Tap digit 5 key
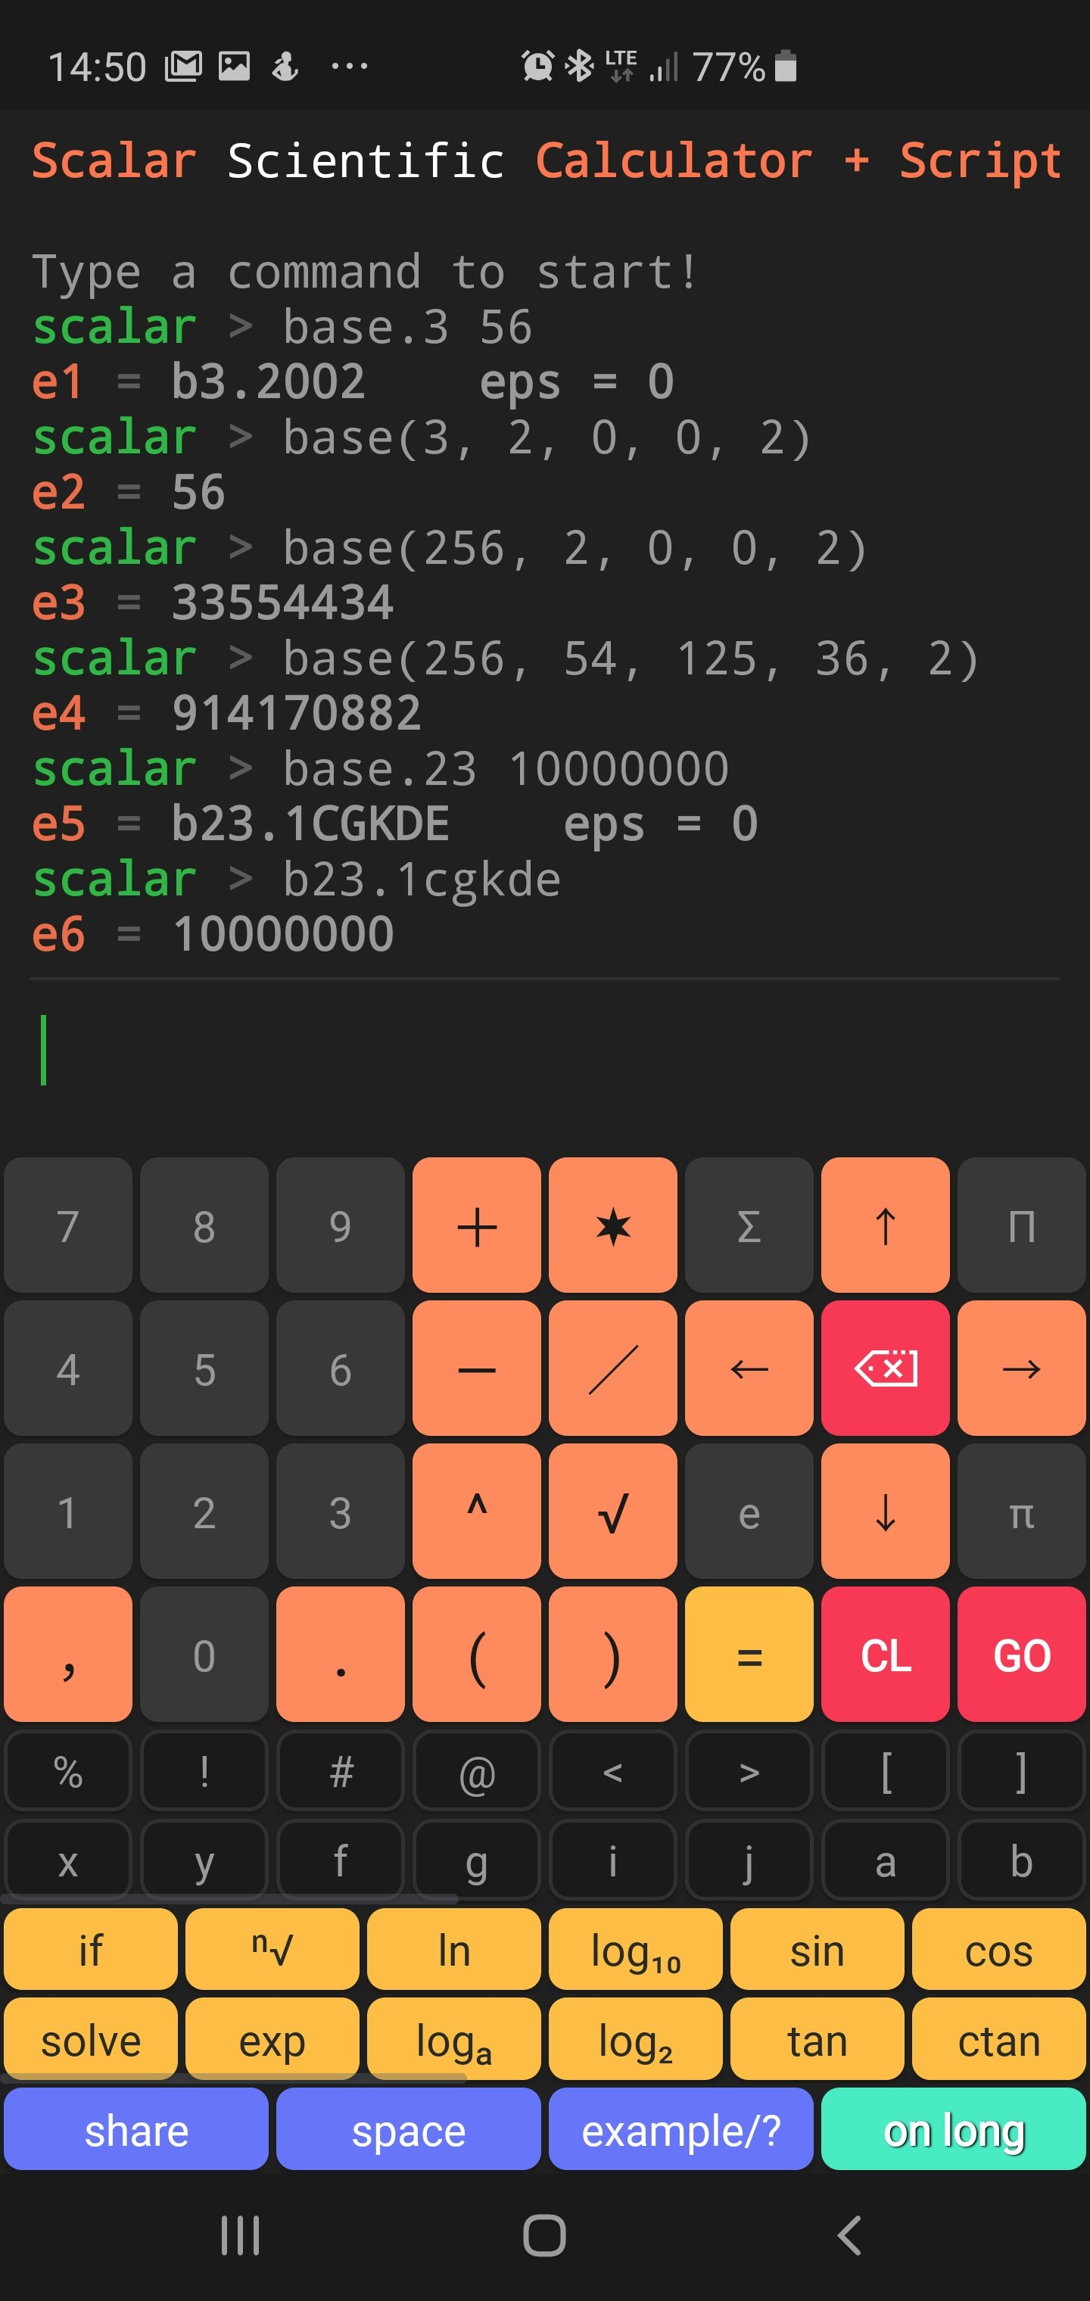Image resolution: width=1090 pixels, height=2301 pixels. (204, 1368)
